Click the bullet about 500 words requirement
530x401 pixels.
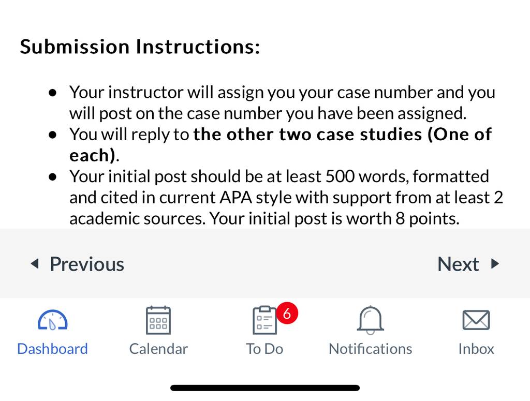click(x=276, y=197)
